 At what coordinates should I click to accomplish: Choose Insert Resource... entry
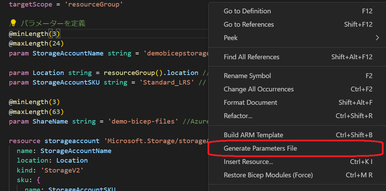pos(295,162)
